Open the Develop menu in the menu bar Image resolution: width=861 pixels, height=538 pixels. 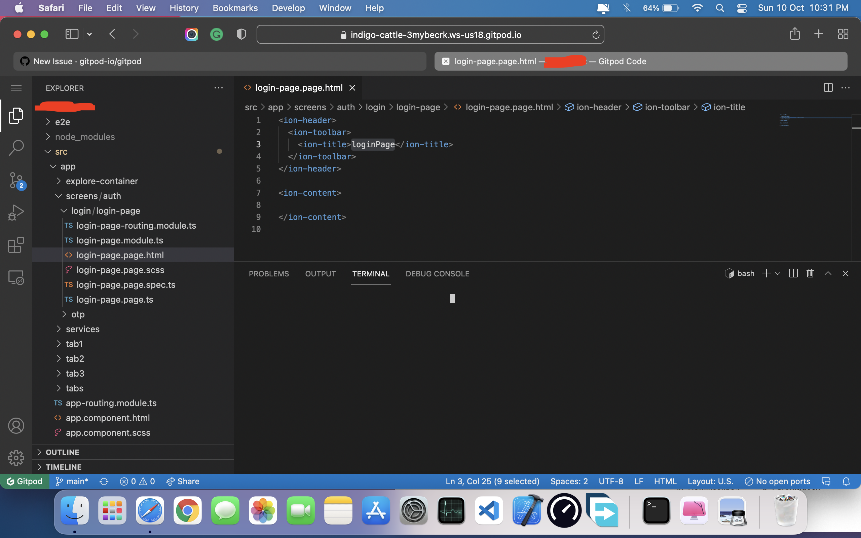(288, 8)
